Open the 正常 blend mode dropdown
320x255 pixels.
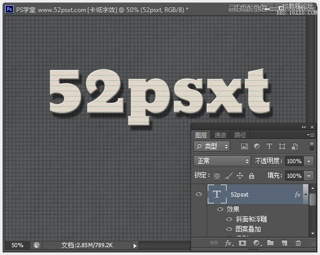222,161
